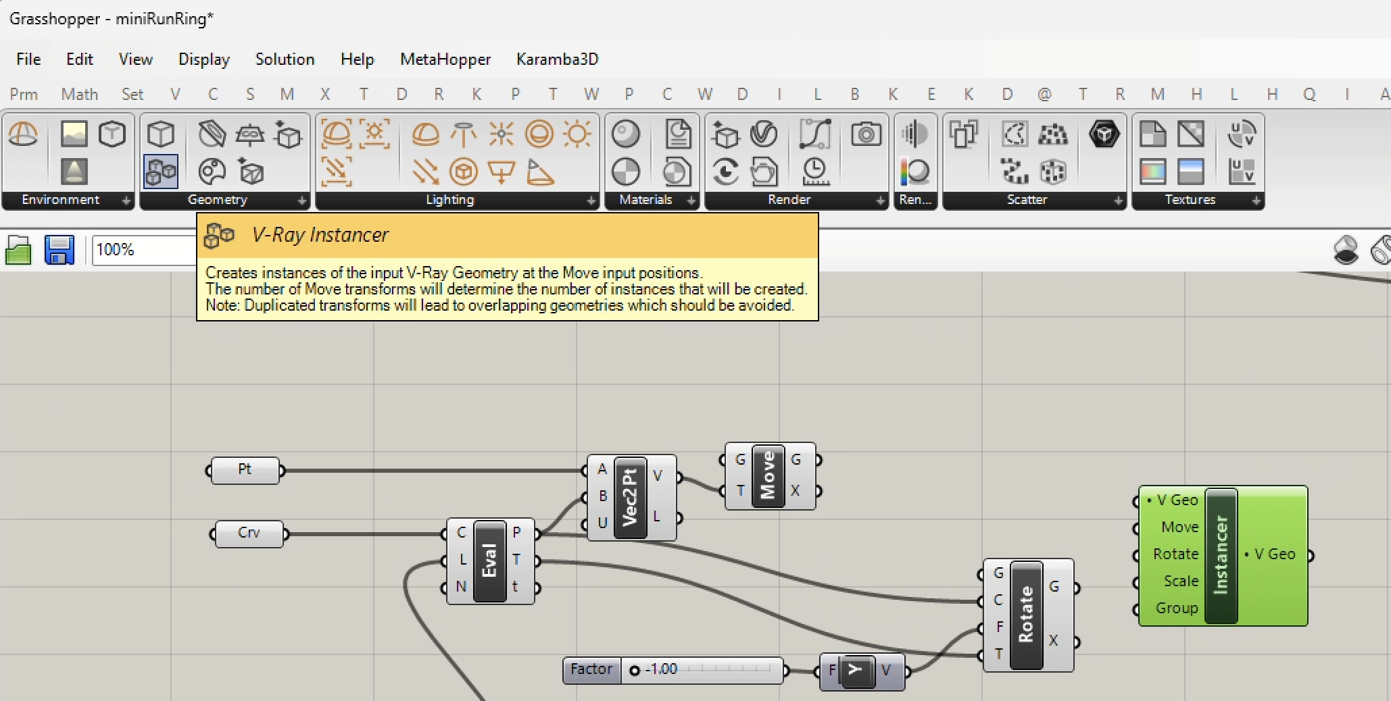This screenshot has width=1391, height=701.
Task: Expand the Render panel plus button
Action: [880, 200]
